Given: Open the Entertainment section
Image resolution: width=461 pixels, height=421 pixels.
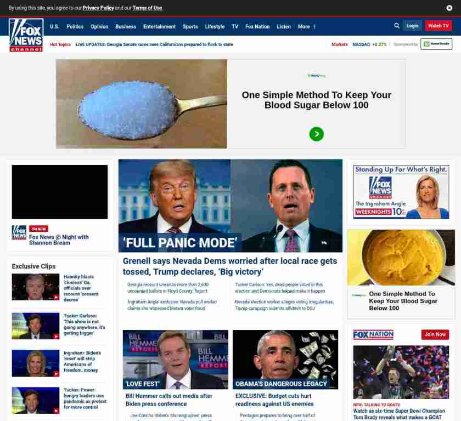Looking at the screenshot, I should tap(159, 27).
